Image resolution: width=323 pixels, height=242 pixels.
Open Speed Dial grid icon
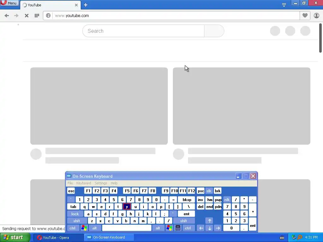coord(37,16)
